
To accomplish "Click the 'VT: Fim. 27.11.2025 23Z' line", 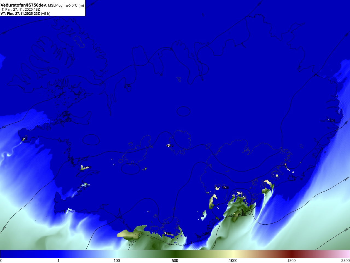I will pos(20,13).
